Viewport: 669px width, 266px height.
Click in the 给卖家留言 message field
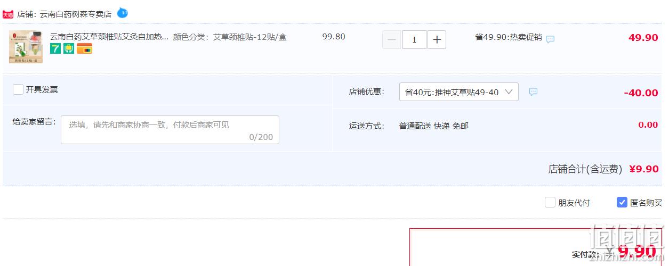[x=170, y=130]
